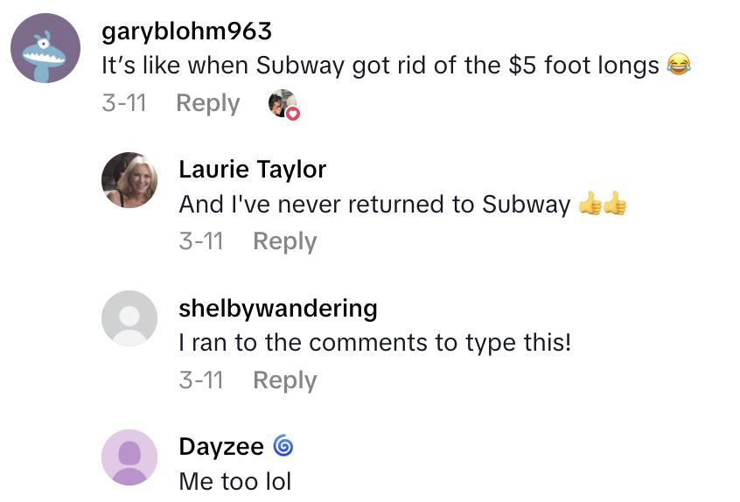Click the garyblohm963 username
This screenshot has height=502, width=740.
(186, 31)
